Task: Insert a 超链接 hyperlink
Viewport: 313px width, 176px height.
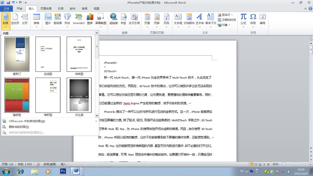Action: [114, 19]
